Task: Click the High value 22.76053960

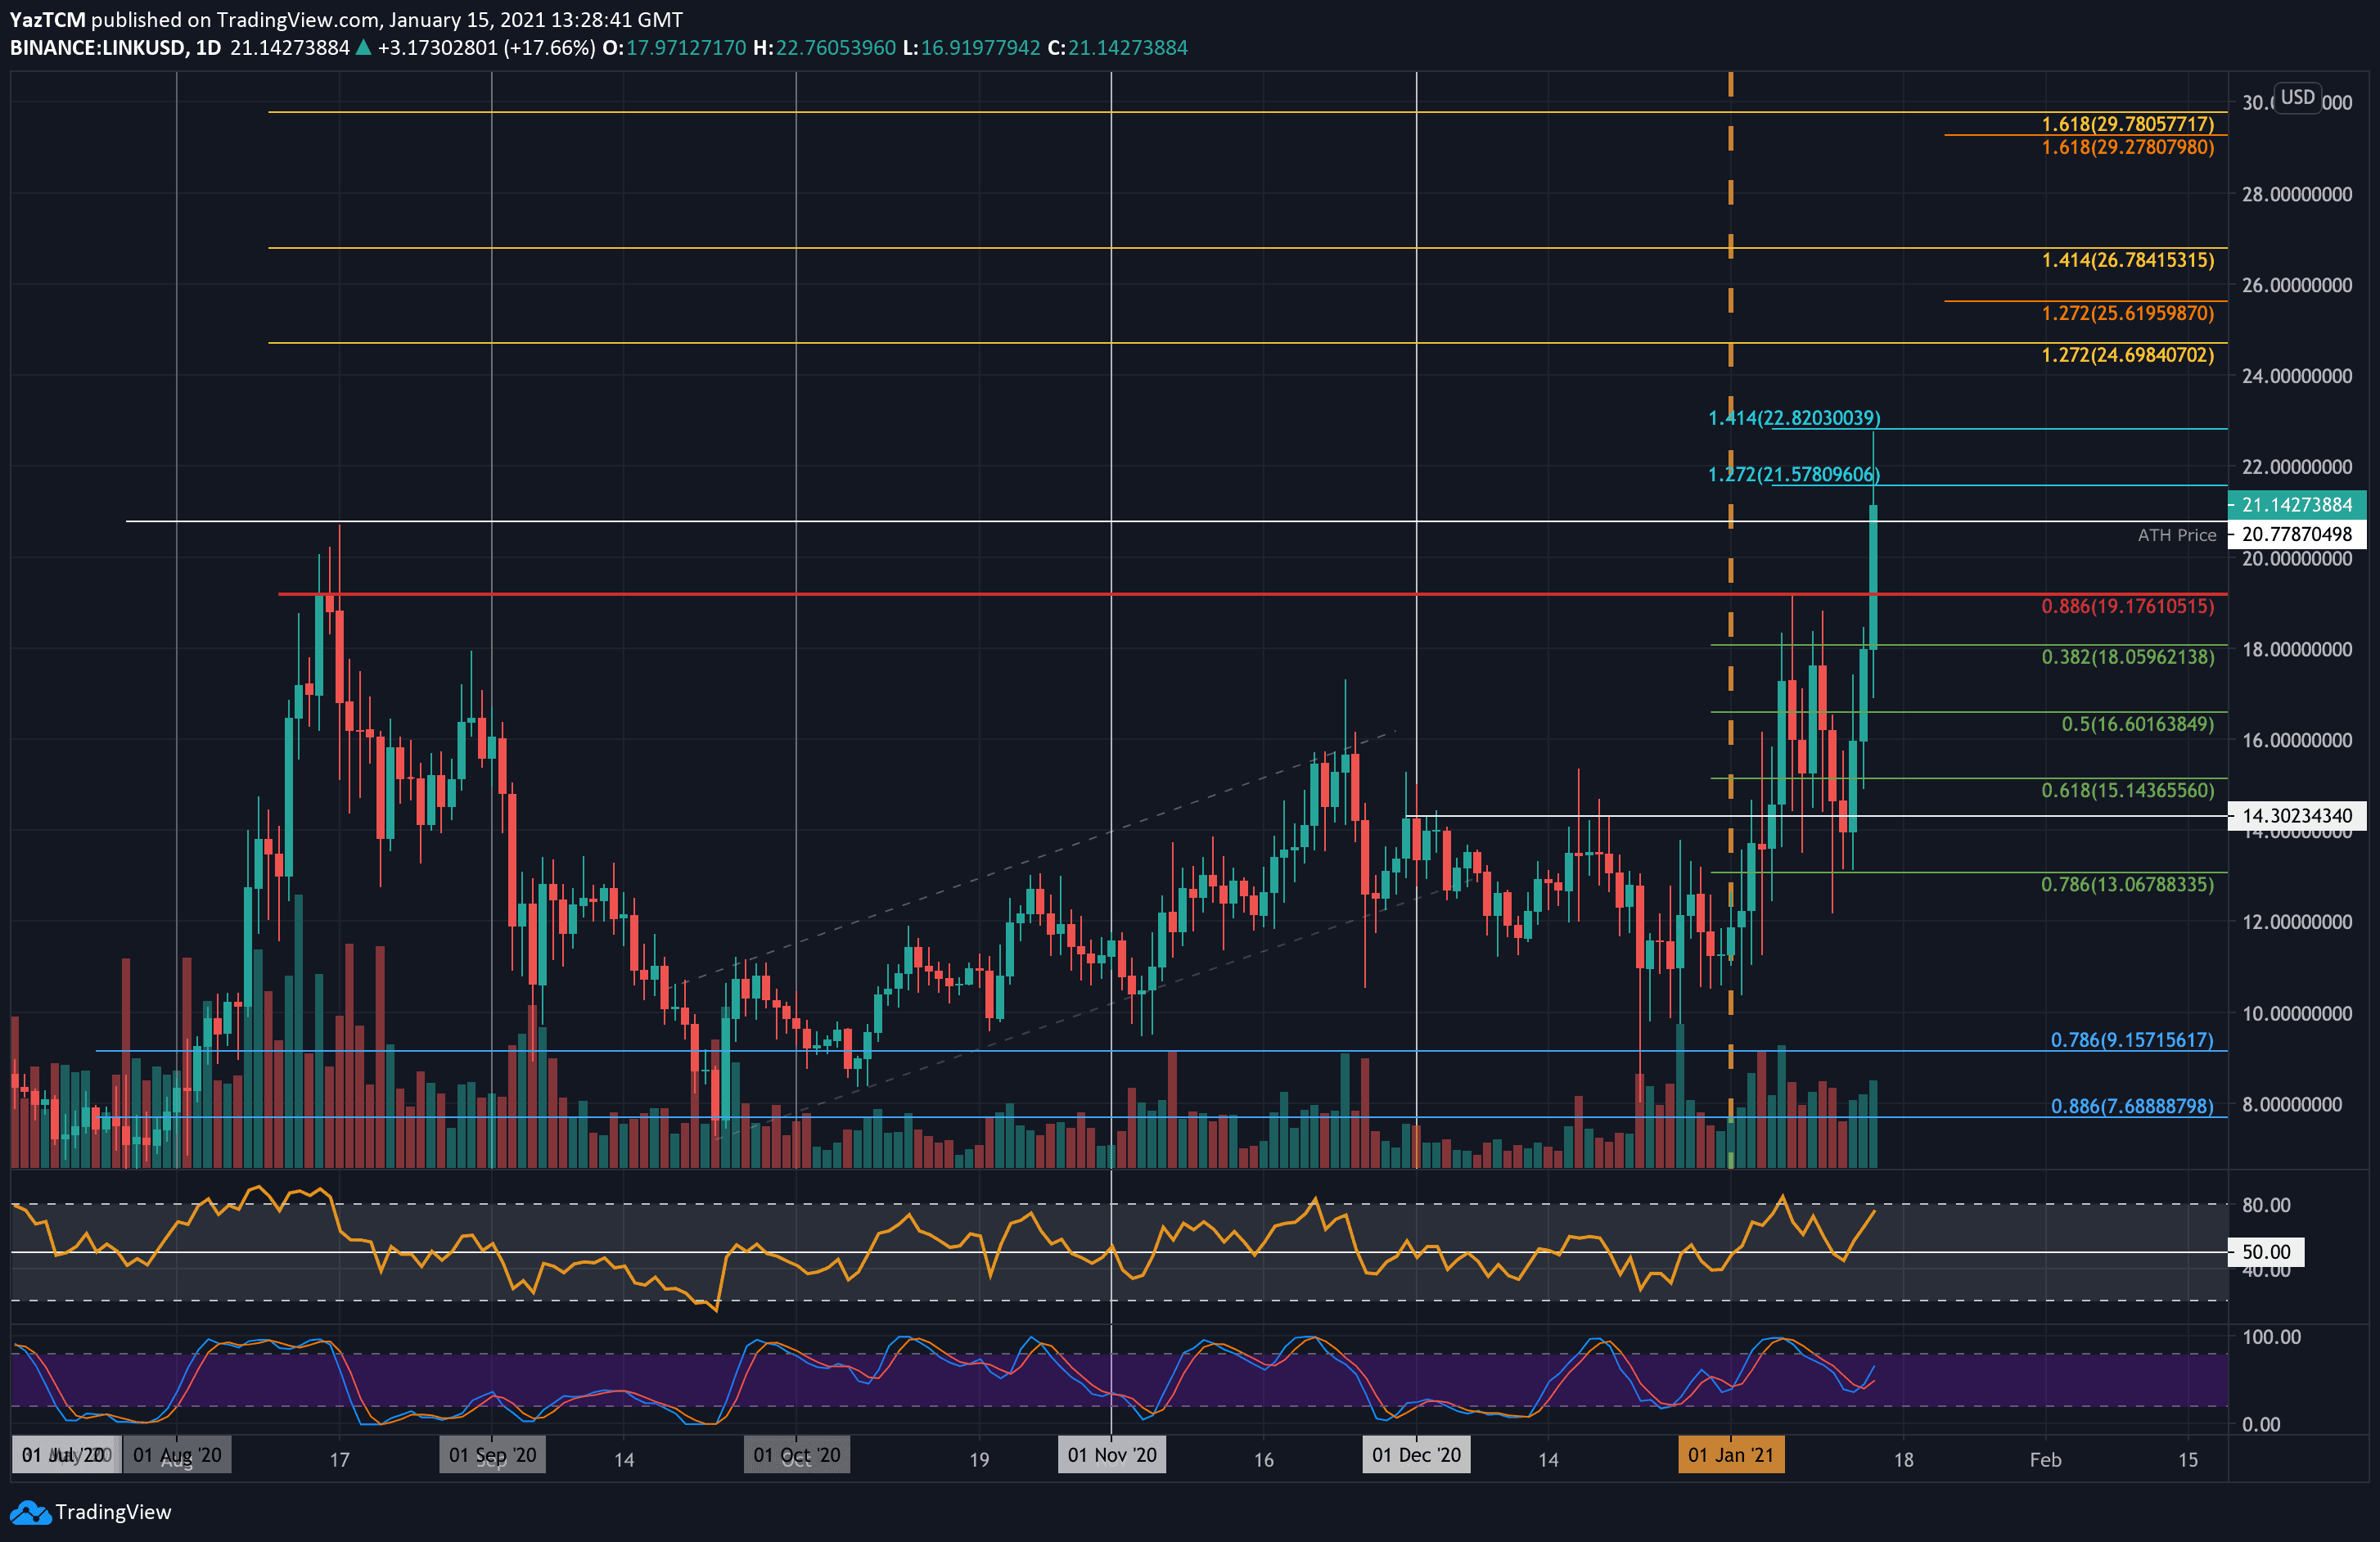Action: (x=836, y=48)
